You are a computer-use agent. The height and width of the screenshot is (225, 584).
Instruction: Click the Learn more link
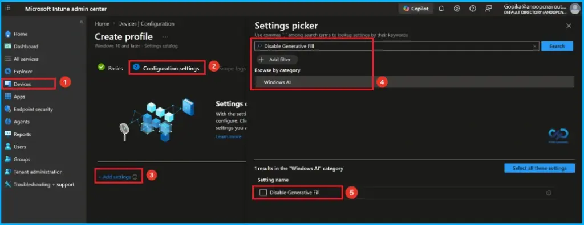point(228,136)
